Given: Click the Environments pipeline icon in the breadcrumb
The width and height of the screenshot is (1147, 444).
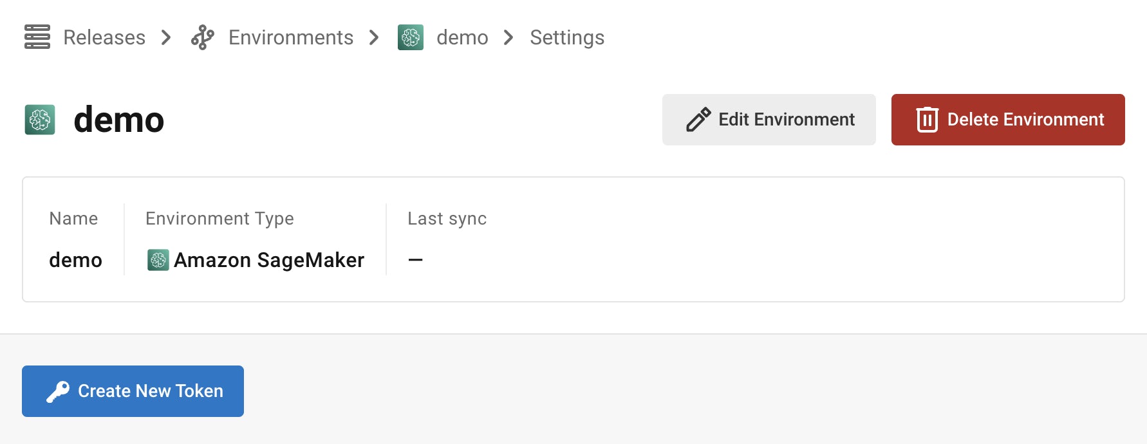Looking at the screenshot, I should click(201, 37).
